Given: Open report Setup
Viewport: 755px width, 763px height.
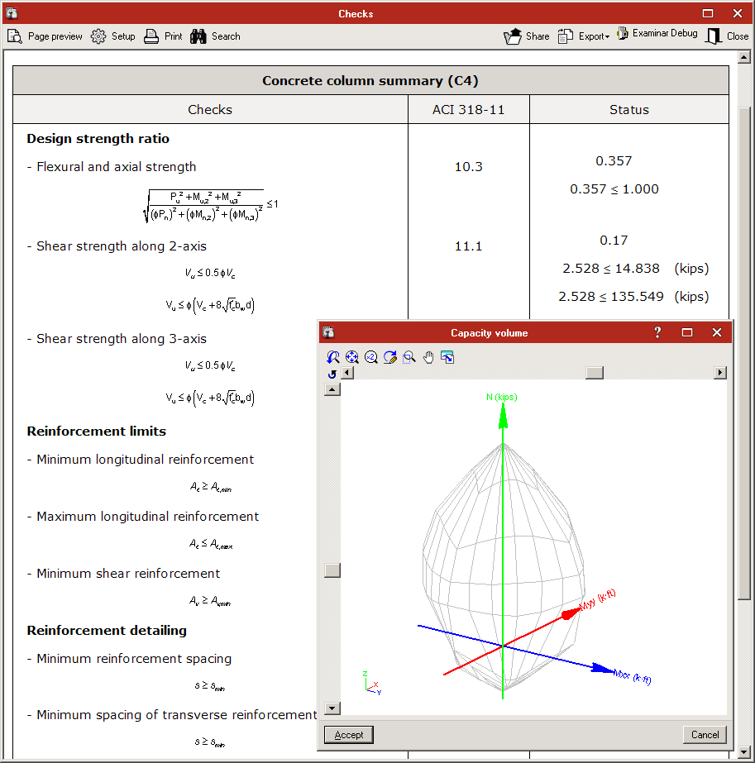Looking at the screenshot, I should click(113, 36).
